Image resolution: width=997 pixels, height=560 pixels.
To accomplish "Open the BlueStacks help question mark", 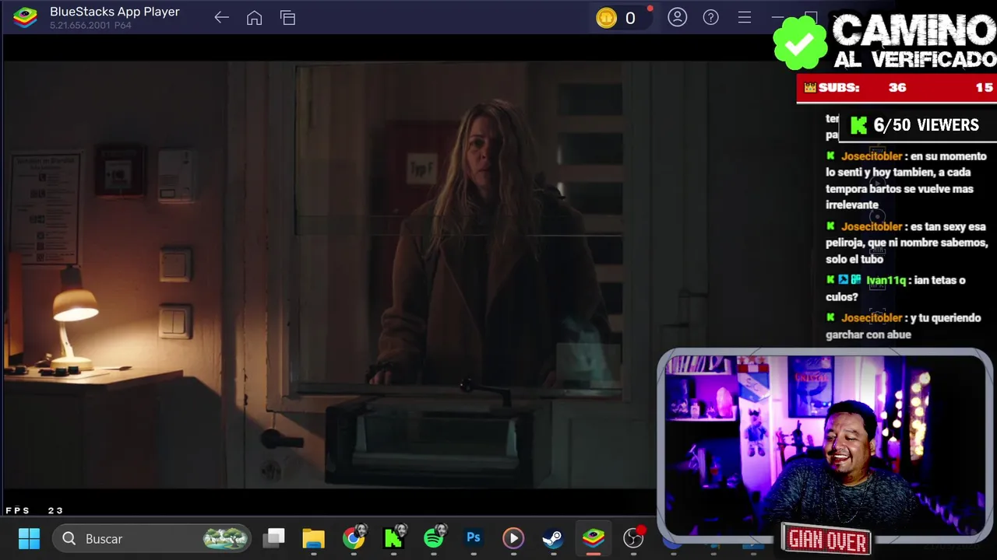I will pos(711,17).
